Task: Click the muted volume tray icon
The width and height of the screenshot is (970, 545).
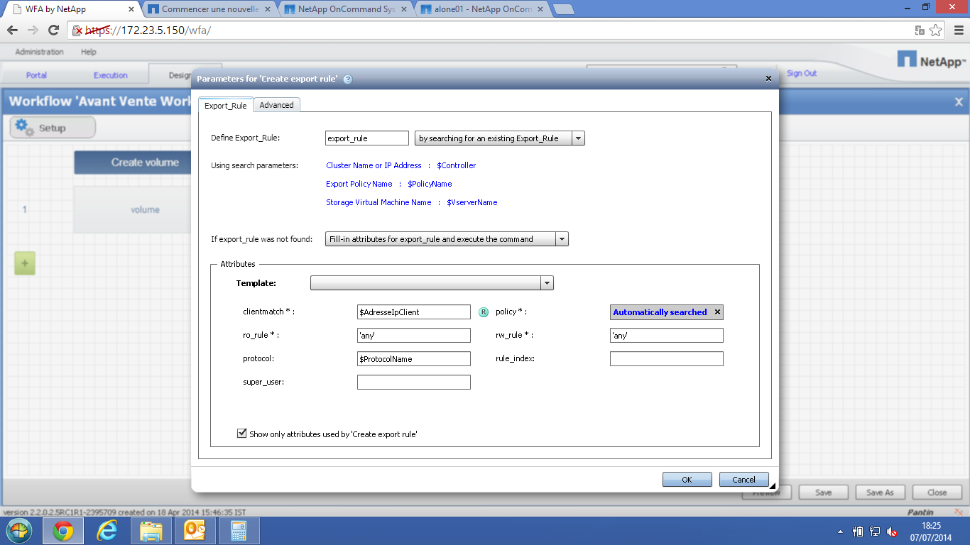Action: click(x=892, y=531)
